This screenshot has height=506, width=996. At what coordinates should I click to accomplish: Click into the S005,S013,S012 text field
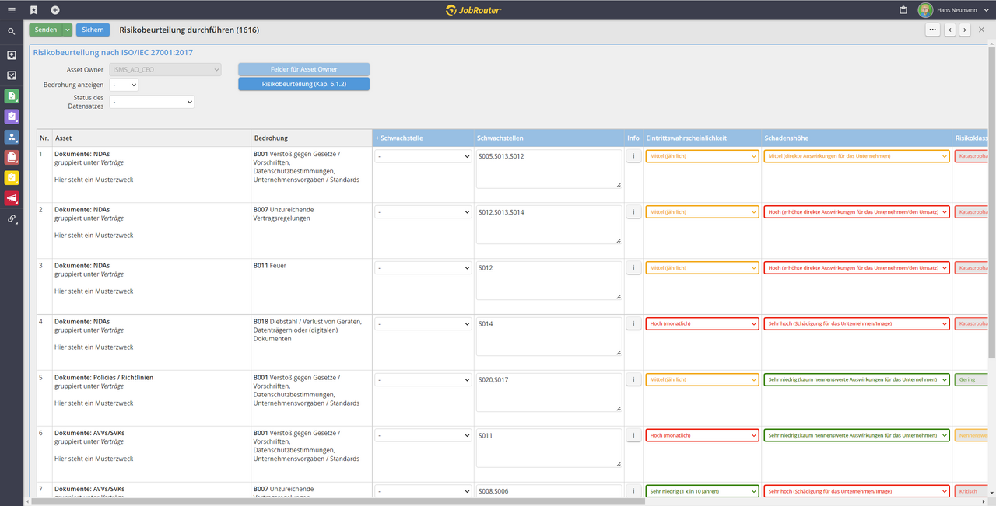coord(549,169)
